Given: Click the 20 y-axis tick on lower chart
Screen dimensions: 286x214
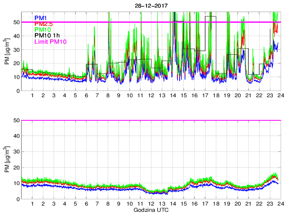Looking at the screenshot, I should (x=17, y=168).
